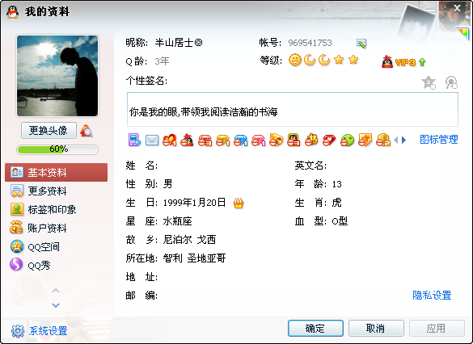Show next service icons with right arrow
Screen dimensions: 473x344
[404, 140]
